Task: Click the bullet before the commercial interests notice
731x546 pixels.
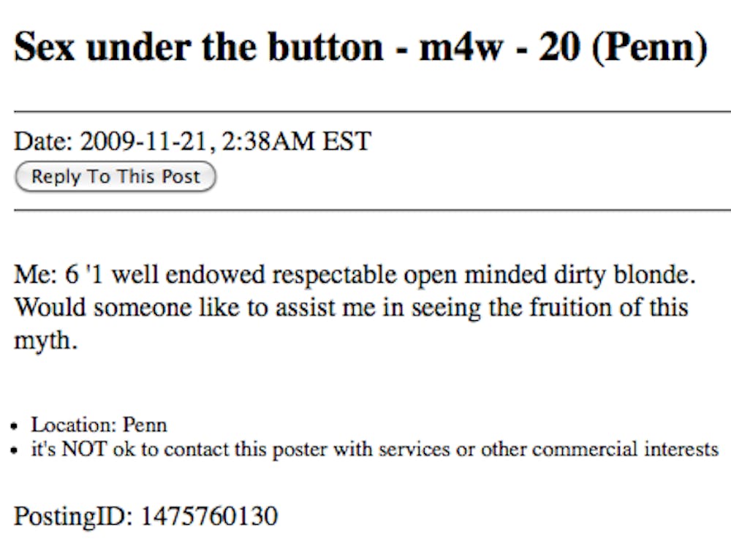Action: [16, 450]
